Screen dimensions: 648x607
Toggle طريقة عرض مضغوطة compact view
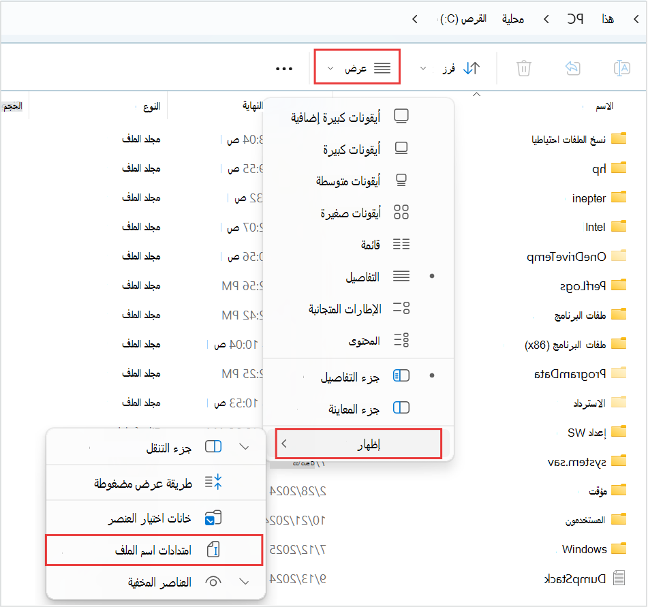click(155, 482)
